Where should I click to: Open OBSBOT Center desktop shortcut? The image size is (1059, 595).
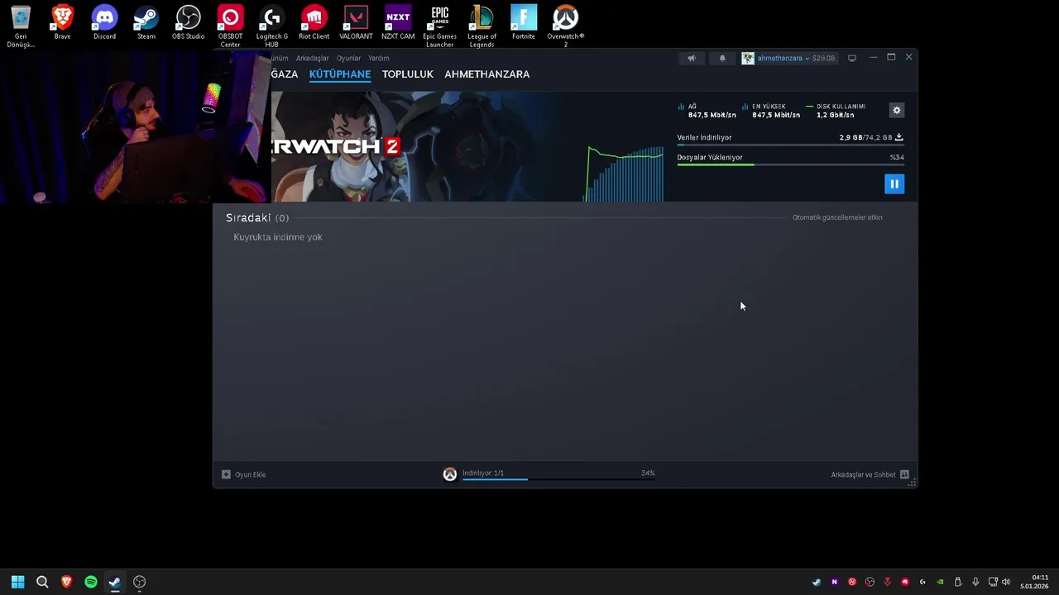230,26
